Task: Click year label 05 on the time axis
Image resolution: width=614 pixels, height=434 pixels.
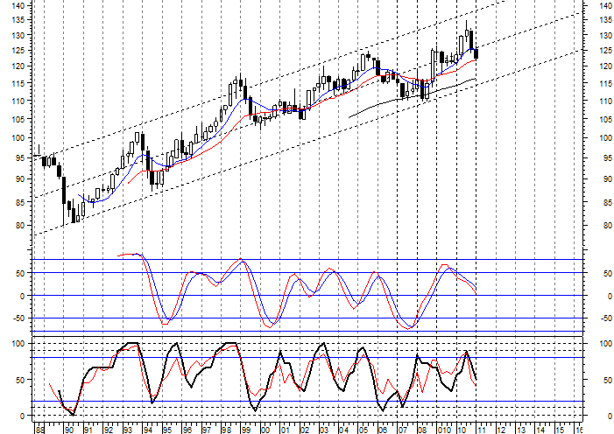Action: pos(363,430)
